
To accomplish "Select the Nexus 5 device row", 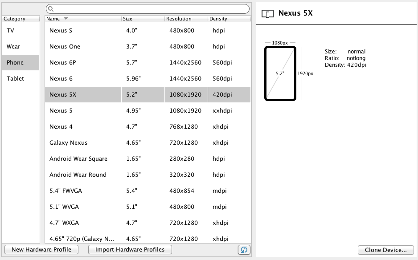I will (148, 110).
